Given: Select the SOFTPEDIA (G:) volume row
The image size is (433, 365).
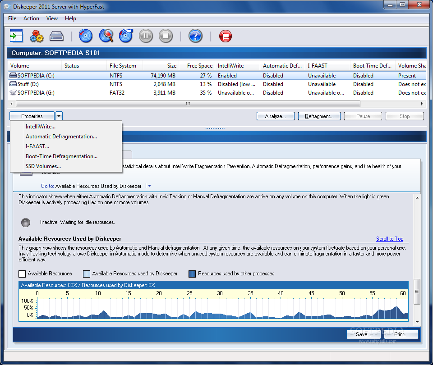Looking at the screenshot, I should [217, 92].
